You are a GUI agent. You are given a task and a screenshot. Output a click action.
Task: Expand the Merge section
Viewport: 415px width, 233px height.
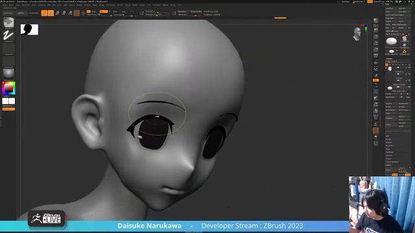[x=388, y=139]
